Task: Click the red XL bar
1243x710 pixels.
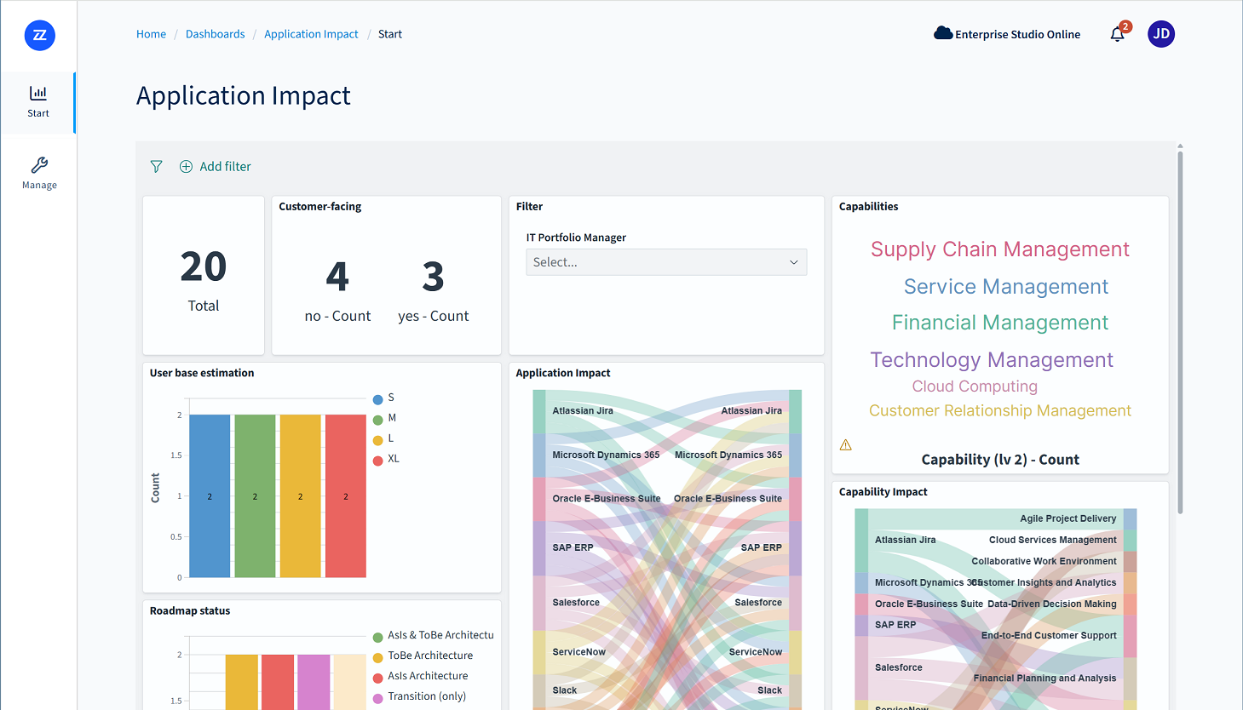Action: 346,496
